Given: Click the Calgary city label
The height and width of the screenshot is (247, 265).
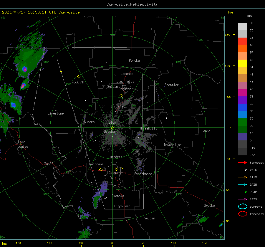Looking at the screenshot, I should [x=115, y=173].
